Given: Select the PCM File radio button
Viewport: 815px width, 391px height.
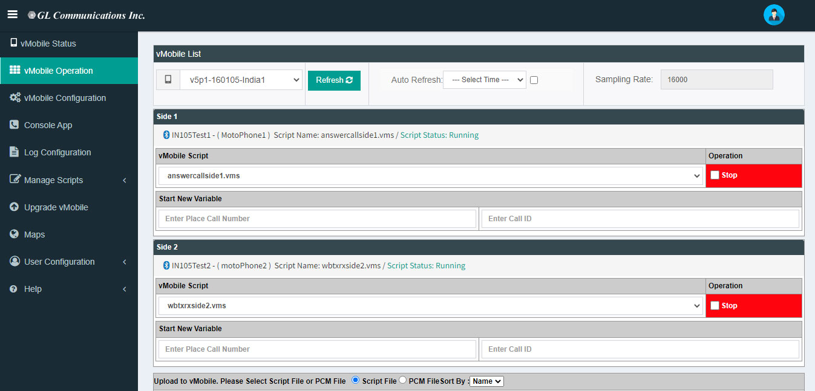Looking at the screenshot, I should click(403, 380).
